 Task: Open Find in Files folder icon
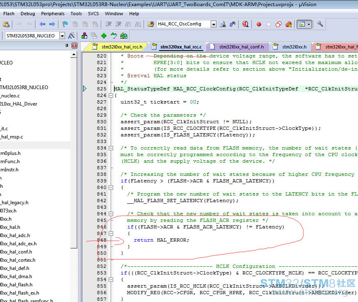point(151,24)
